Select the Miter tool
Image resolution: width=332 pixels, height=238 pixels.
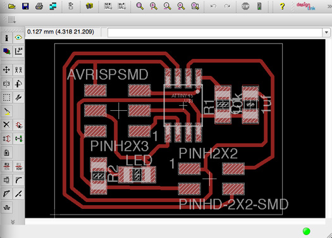(x=18, y=180)
